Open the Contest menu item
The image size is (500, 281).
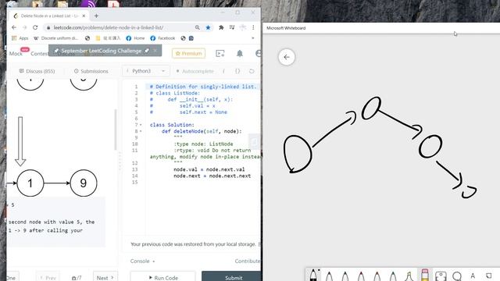tap(40, 54)
